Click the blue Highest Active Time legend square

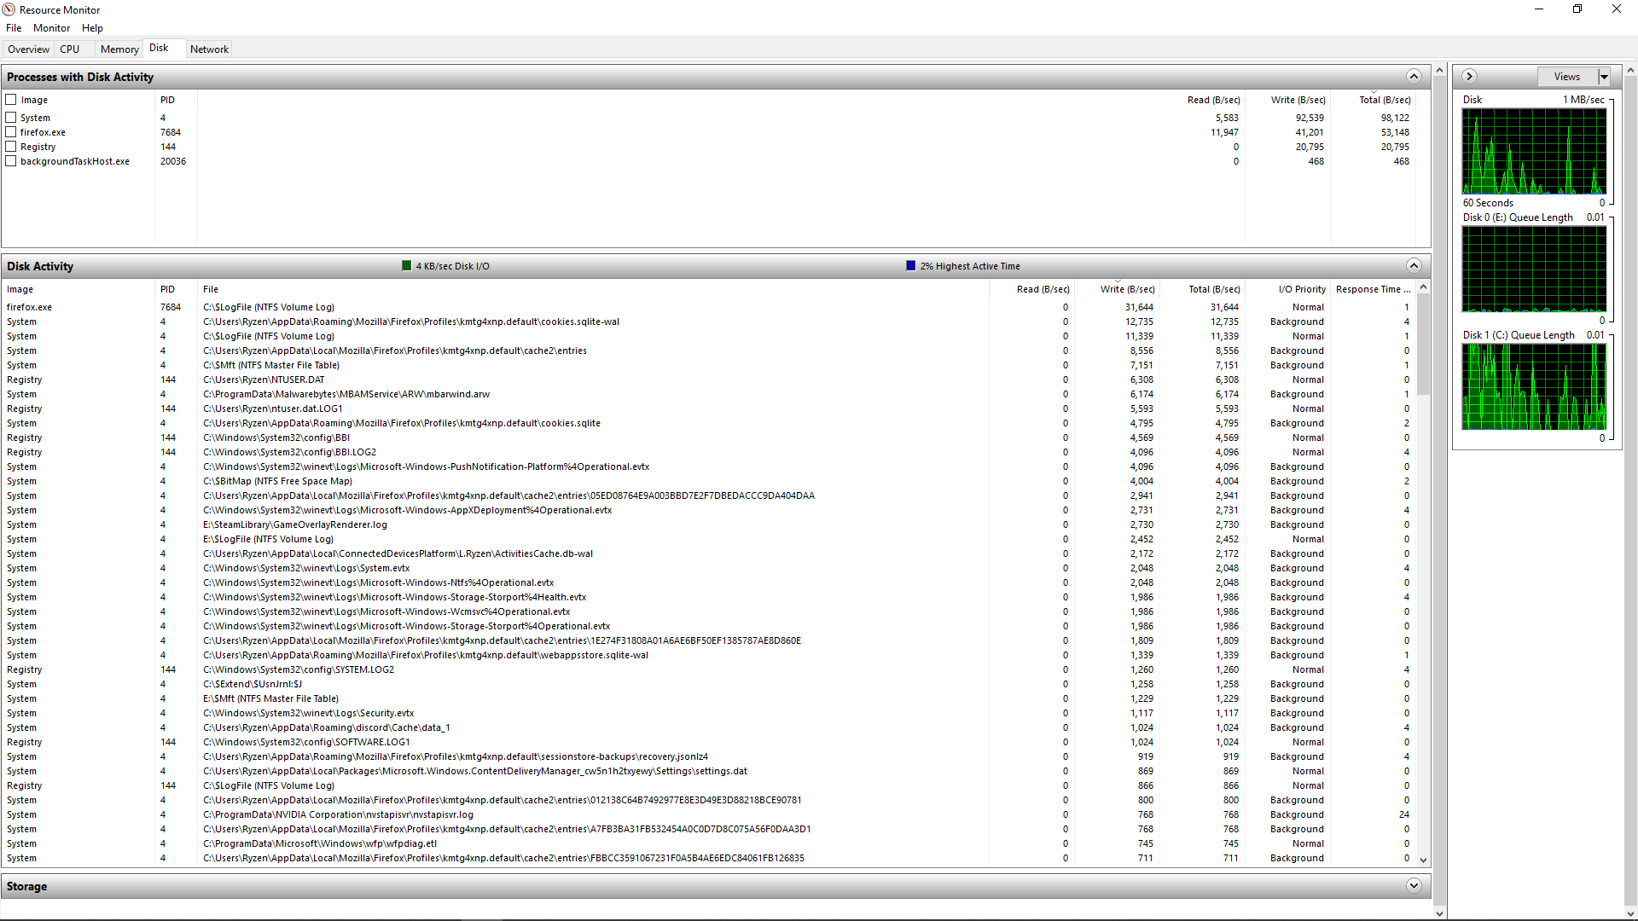tap(910, 266)
